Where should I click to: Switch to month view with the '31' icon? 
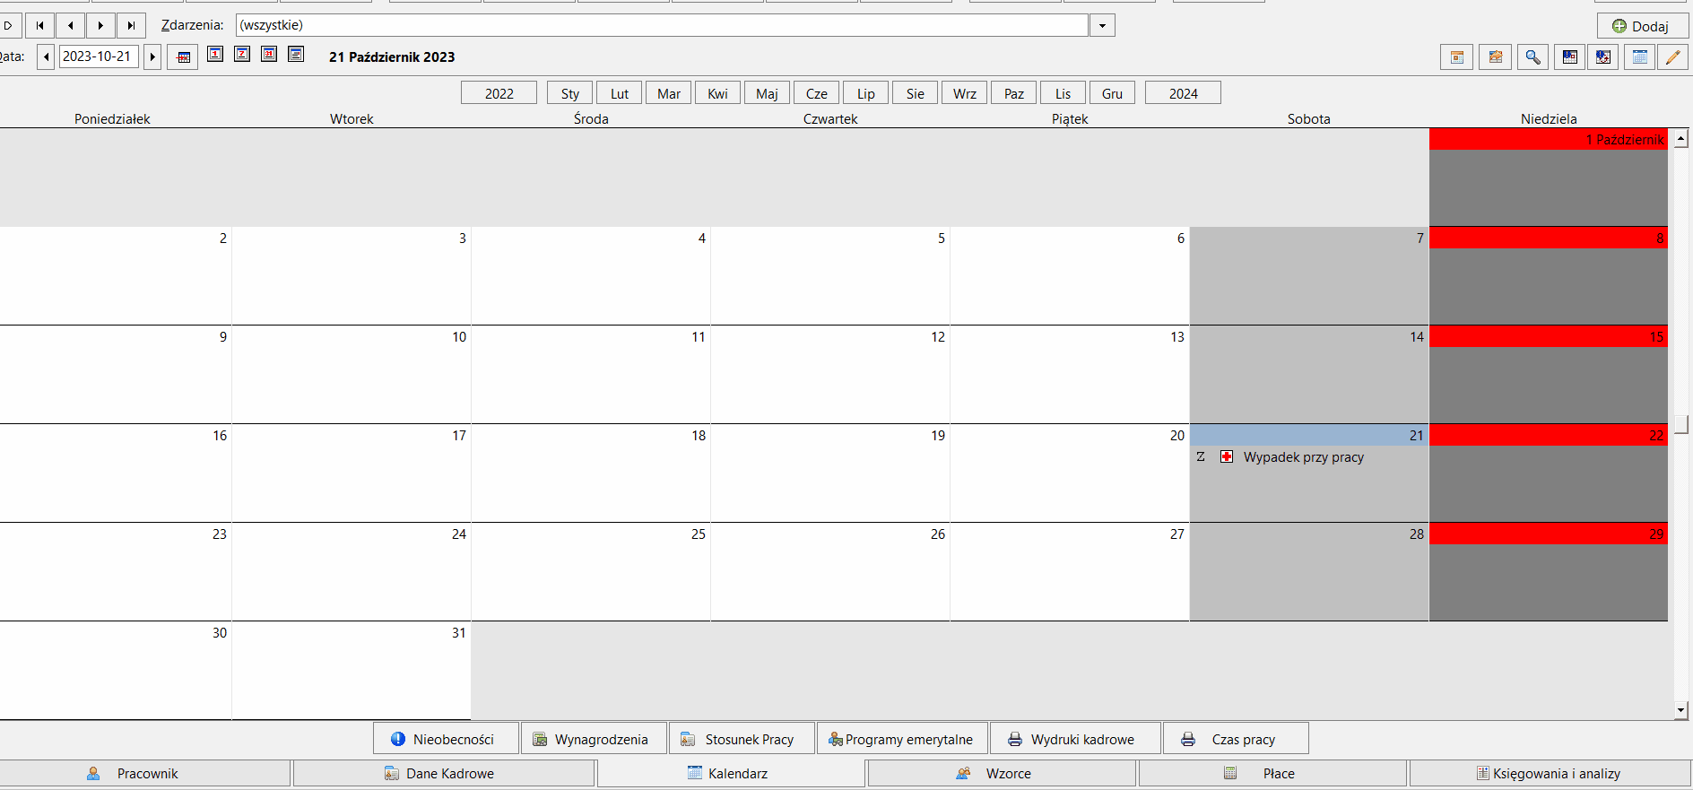tap(269, 55)
